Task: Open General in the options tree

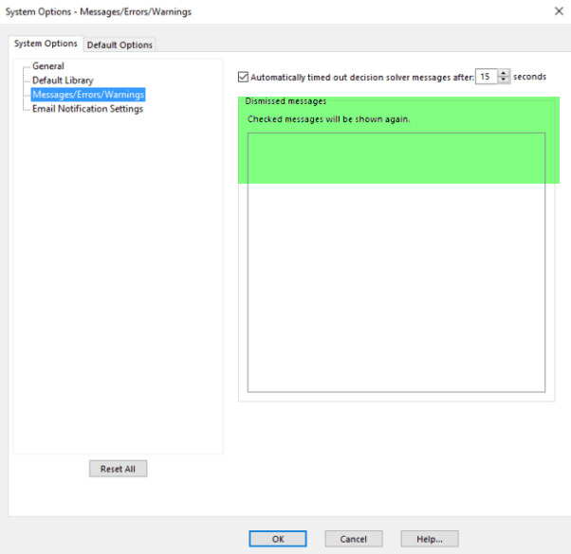Action: pyautogui.click(x=48, y=66)
